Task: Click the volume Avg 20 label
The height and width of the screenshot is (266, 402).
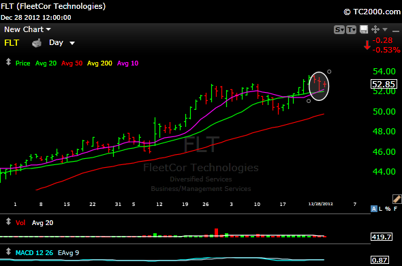Action: pos(42,223)
